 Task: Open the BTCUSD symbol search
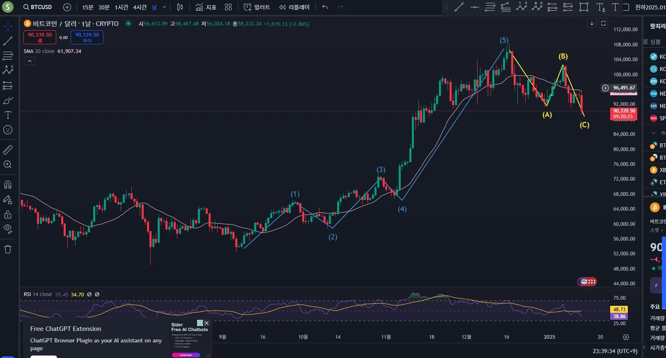click(38, 7)
